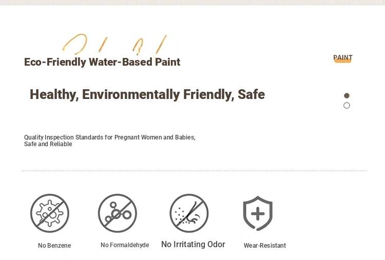Click the No Formaldehyde caption
The width and height of the screenshot is (385, 260).
[x=125, y=245]
